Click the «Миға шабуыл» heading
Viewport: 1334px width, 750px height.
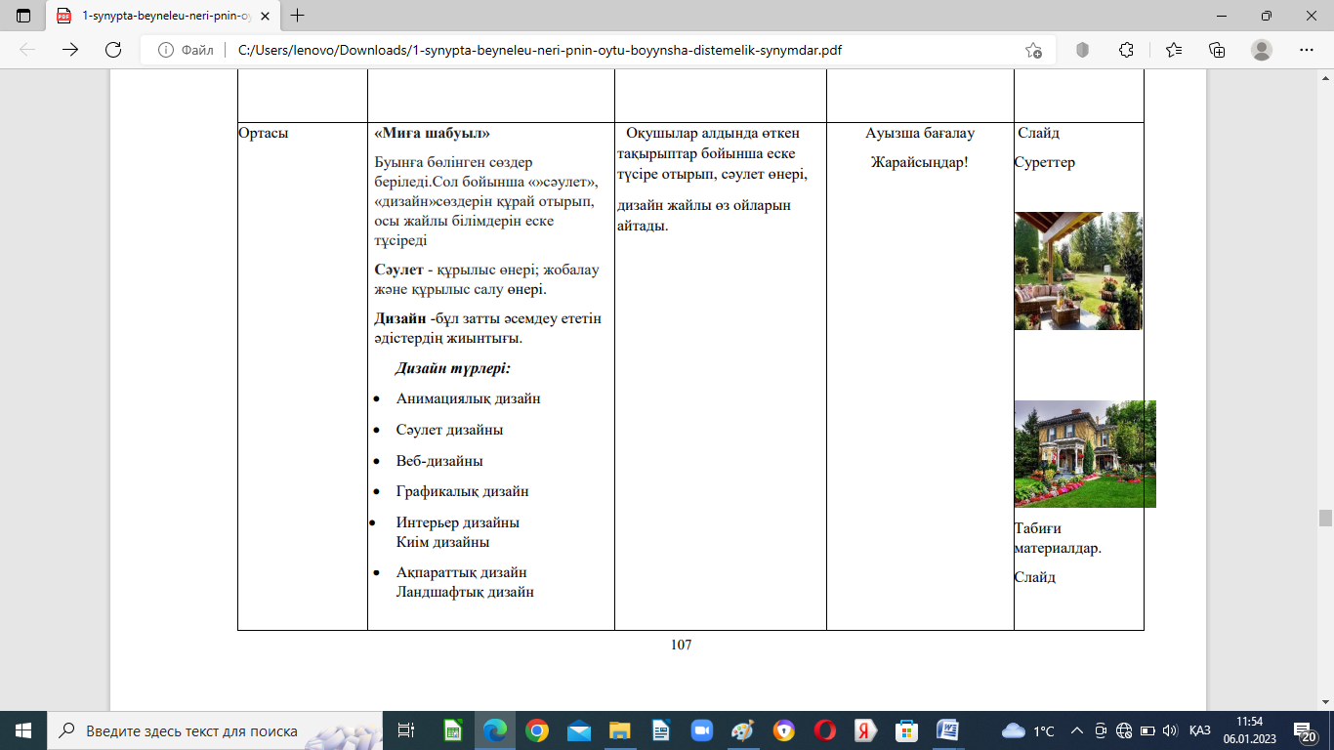click(433, 133)
